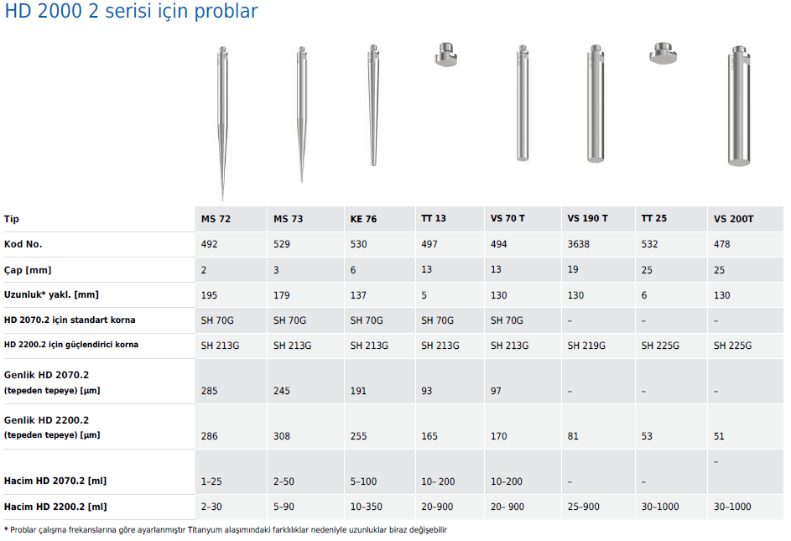791x541 pixels.
Task: Select the TT 25 flat tip image
Action: point(663,53)
